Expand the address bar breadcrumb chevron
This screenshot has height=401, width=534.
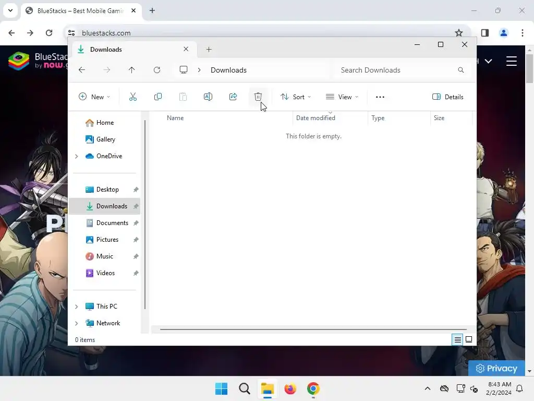click(199, 70)
